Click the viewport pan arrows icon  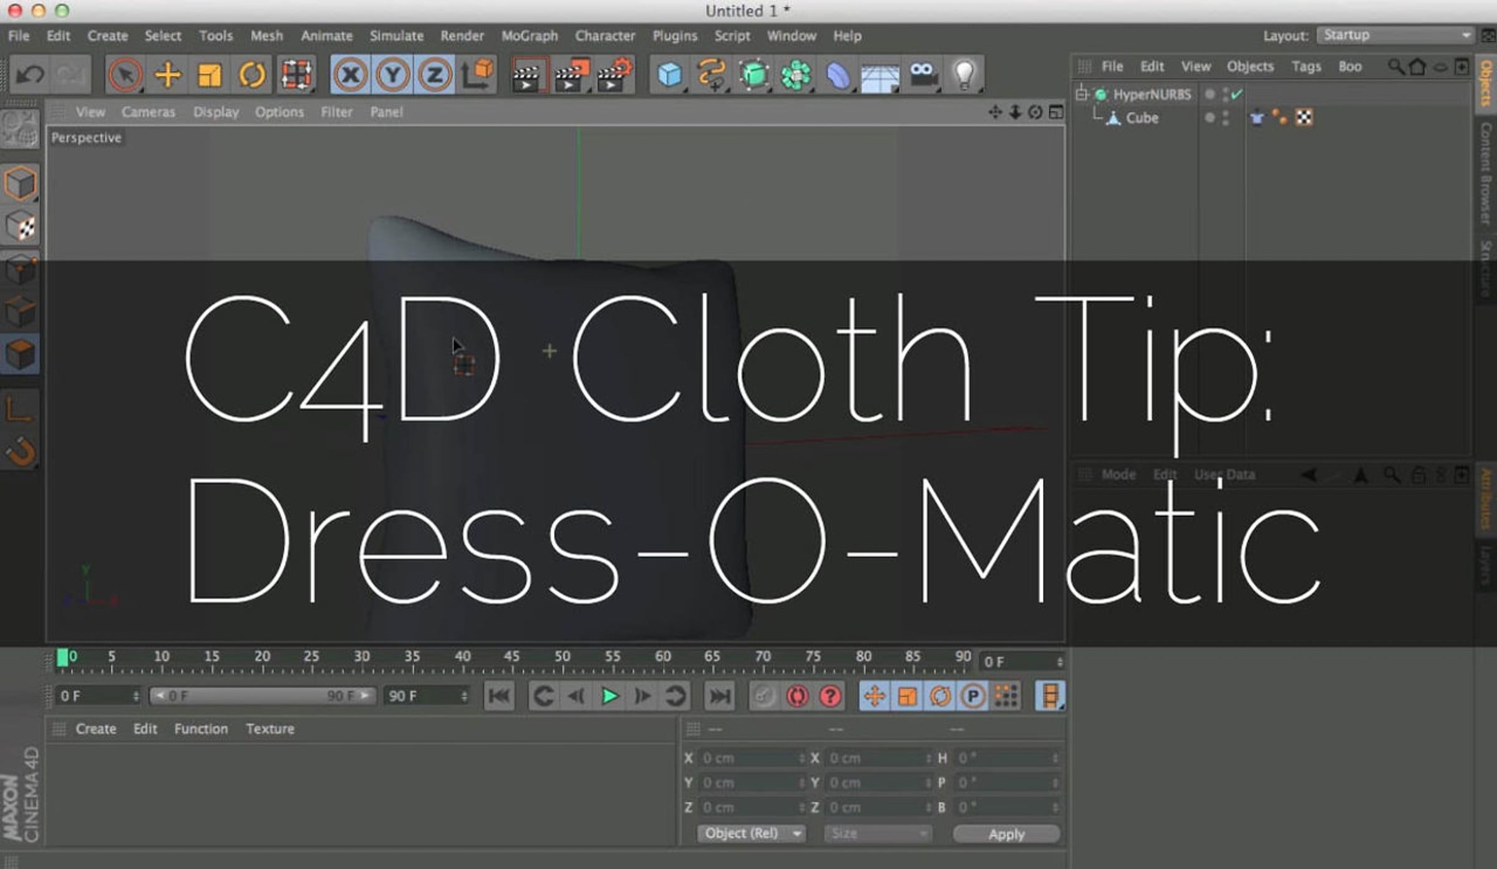click(x=995, y=112)
